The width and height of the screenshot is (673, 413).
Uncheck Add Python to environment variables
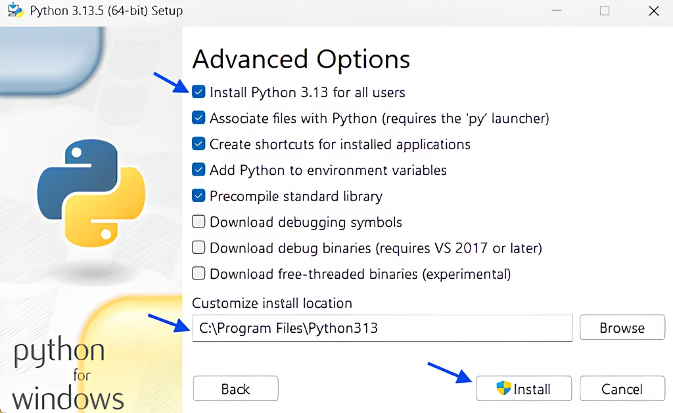click(x=198, y=170)
